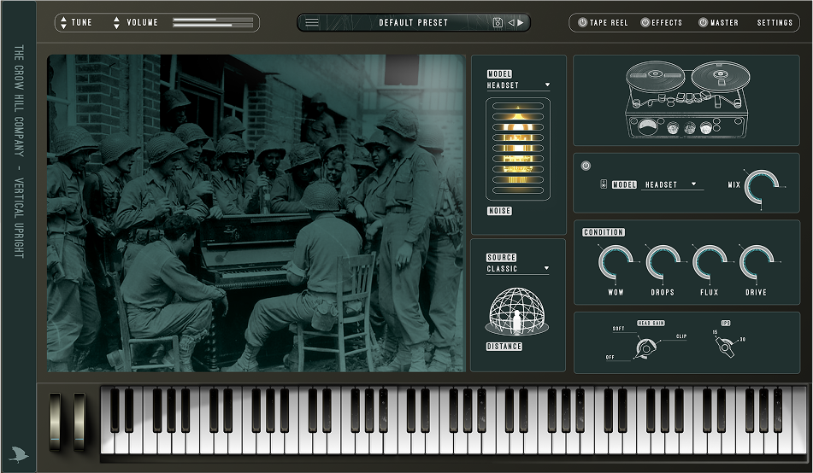This screenshot has width=813, height=473.
Task: Click the Drops knob
Action: pos(663,261)
